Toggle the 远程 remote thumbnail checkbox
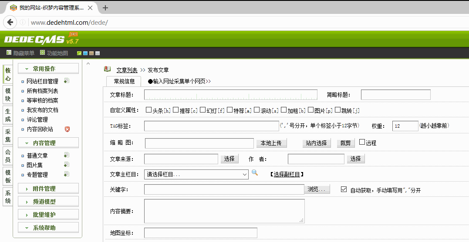 point(362,142)
